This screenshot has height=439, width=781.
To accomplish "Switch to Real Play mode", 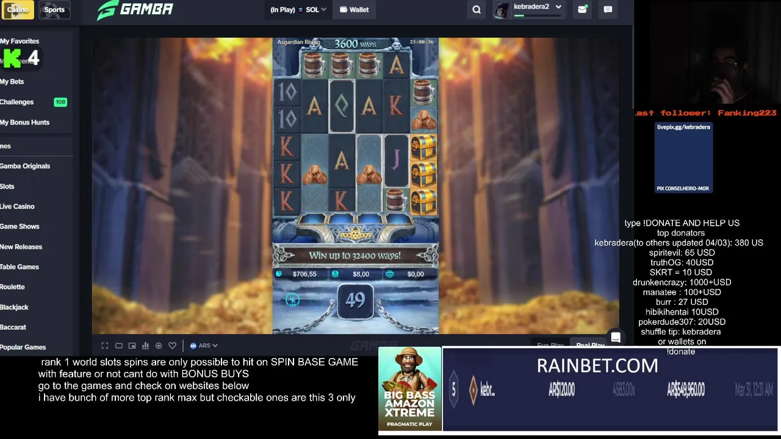I will point(590,346).
